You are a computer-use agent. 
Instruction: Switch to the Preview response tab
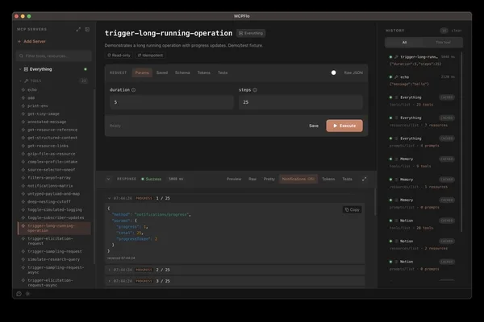pos(234,179)
